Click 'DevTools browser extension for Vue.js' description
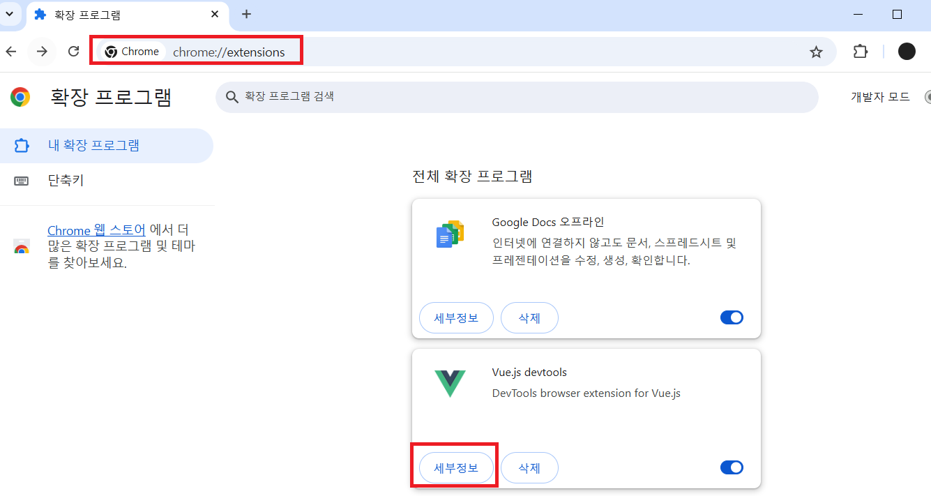The image size is (931, 496). click(586, 393)
